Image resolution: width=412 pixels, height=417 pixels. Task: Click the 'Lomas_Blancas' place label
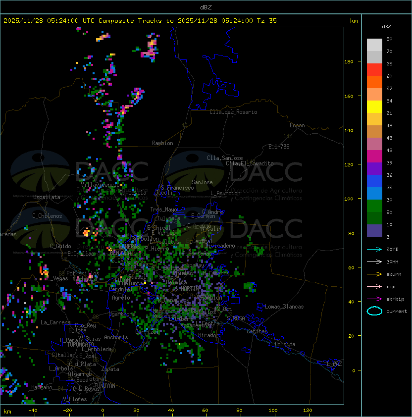tap(284, 307)
